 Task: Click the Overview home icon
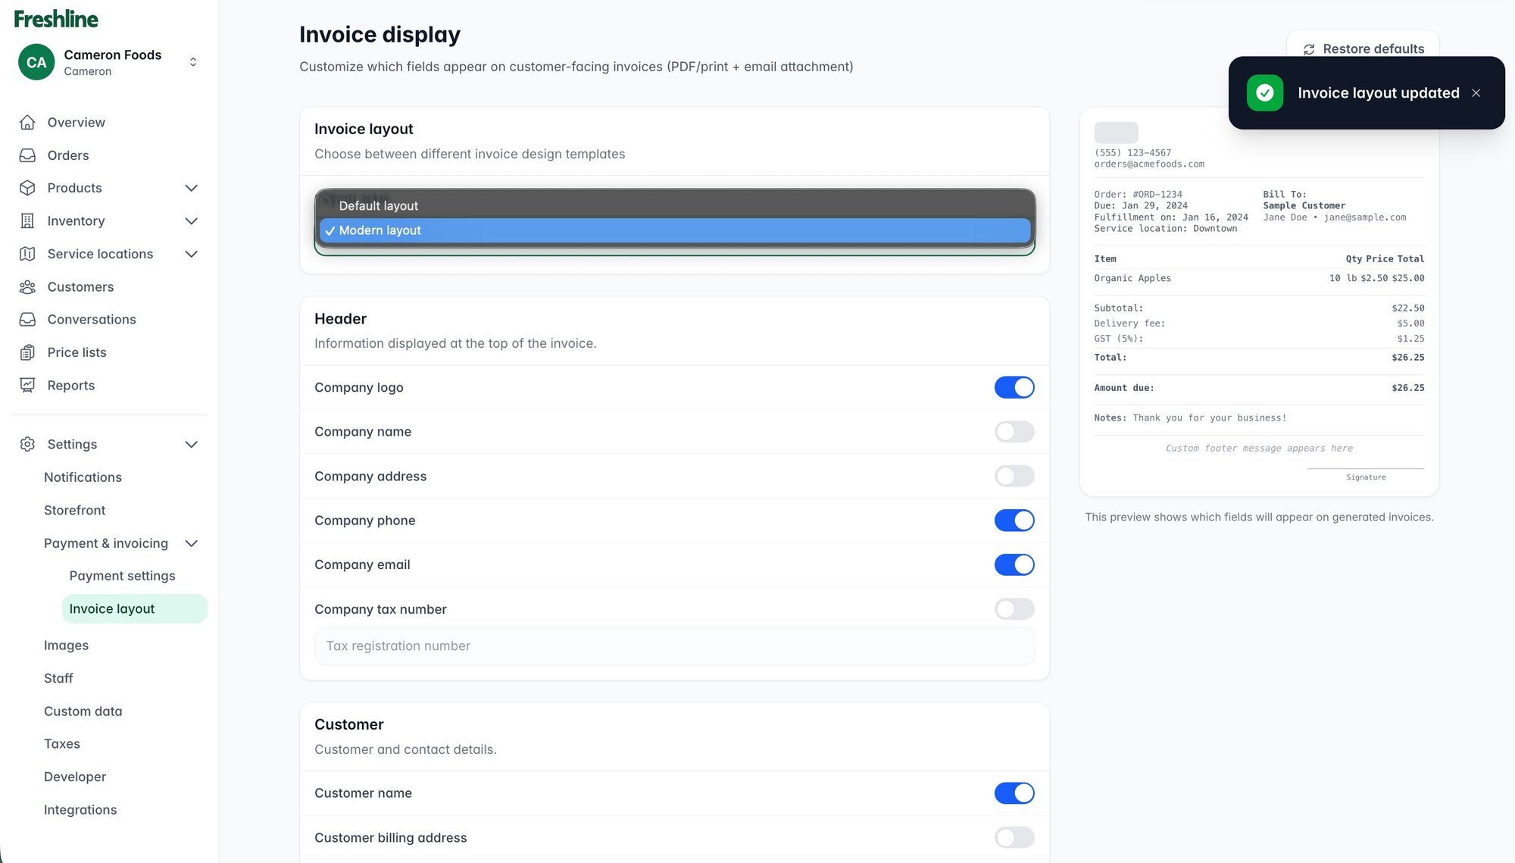coord(27,122)
